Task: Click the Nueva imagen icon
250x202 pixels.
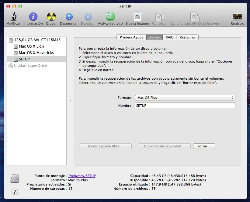Action: point(137,16)
